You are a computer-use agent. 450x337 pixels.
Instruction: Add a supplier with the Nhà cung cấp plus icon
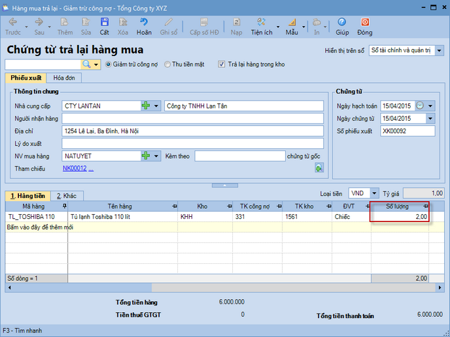tap(146, 106)
